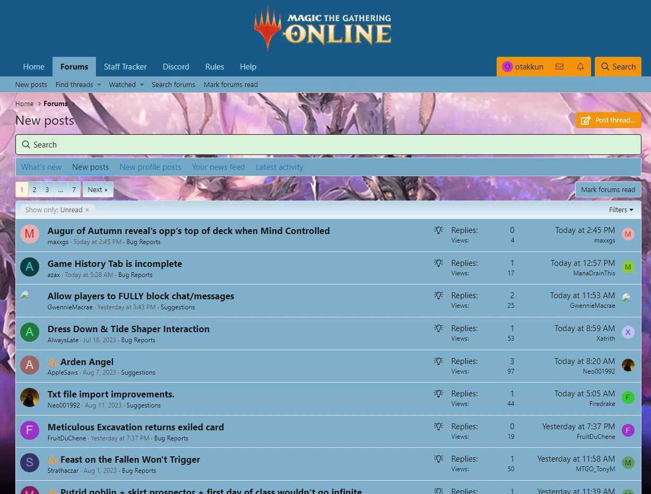Screen dimensions: 651x494
Task: Open the Discord navigation tab
Action: [x=176, y=67]
